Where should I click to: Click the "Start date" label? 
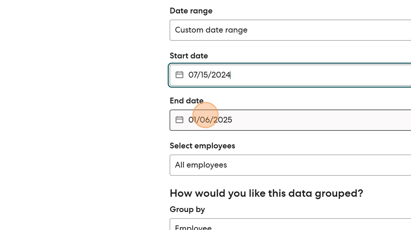[189, 56]
